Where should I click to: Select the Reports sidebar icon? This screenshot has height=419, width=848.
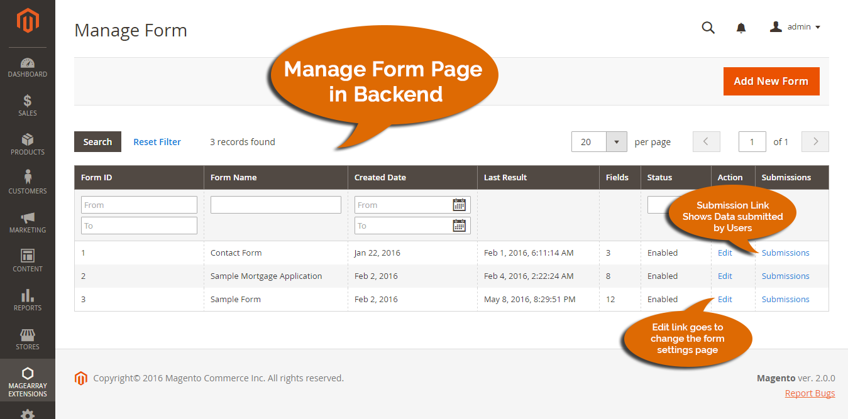(x=27, y=300)
